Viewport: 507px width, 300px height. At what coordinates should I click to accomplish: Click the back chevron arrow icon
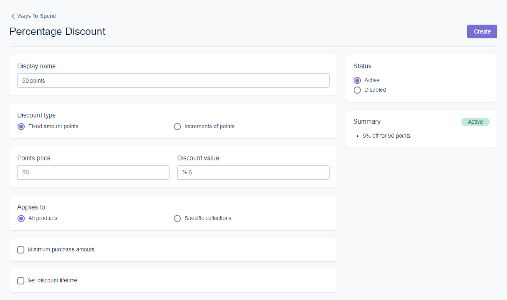point(13,16)
